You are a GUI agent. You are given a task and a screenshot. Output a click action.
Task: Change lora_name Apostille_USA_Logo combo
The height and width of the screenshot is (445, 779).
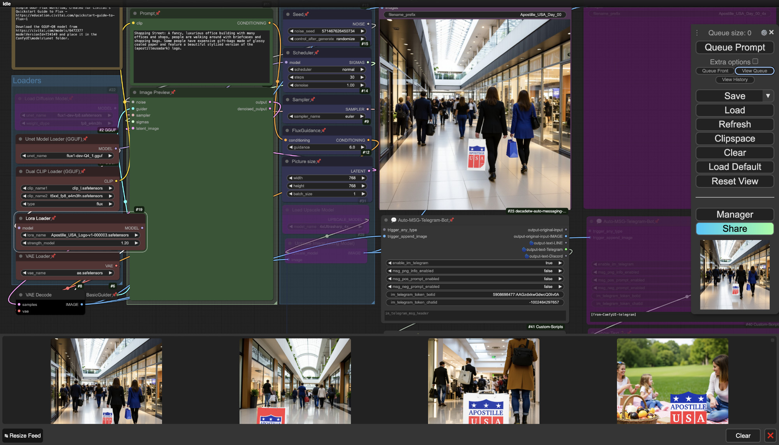click(80, 235)
